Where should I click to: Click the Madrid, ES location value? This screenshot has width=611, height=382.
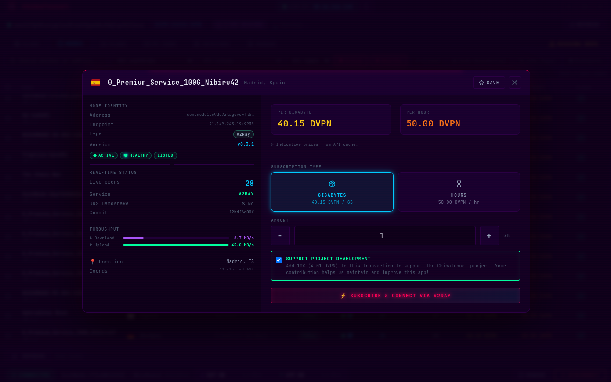pos(240,262)
